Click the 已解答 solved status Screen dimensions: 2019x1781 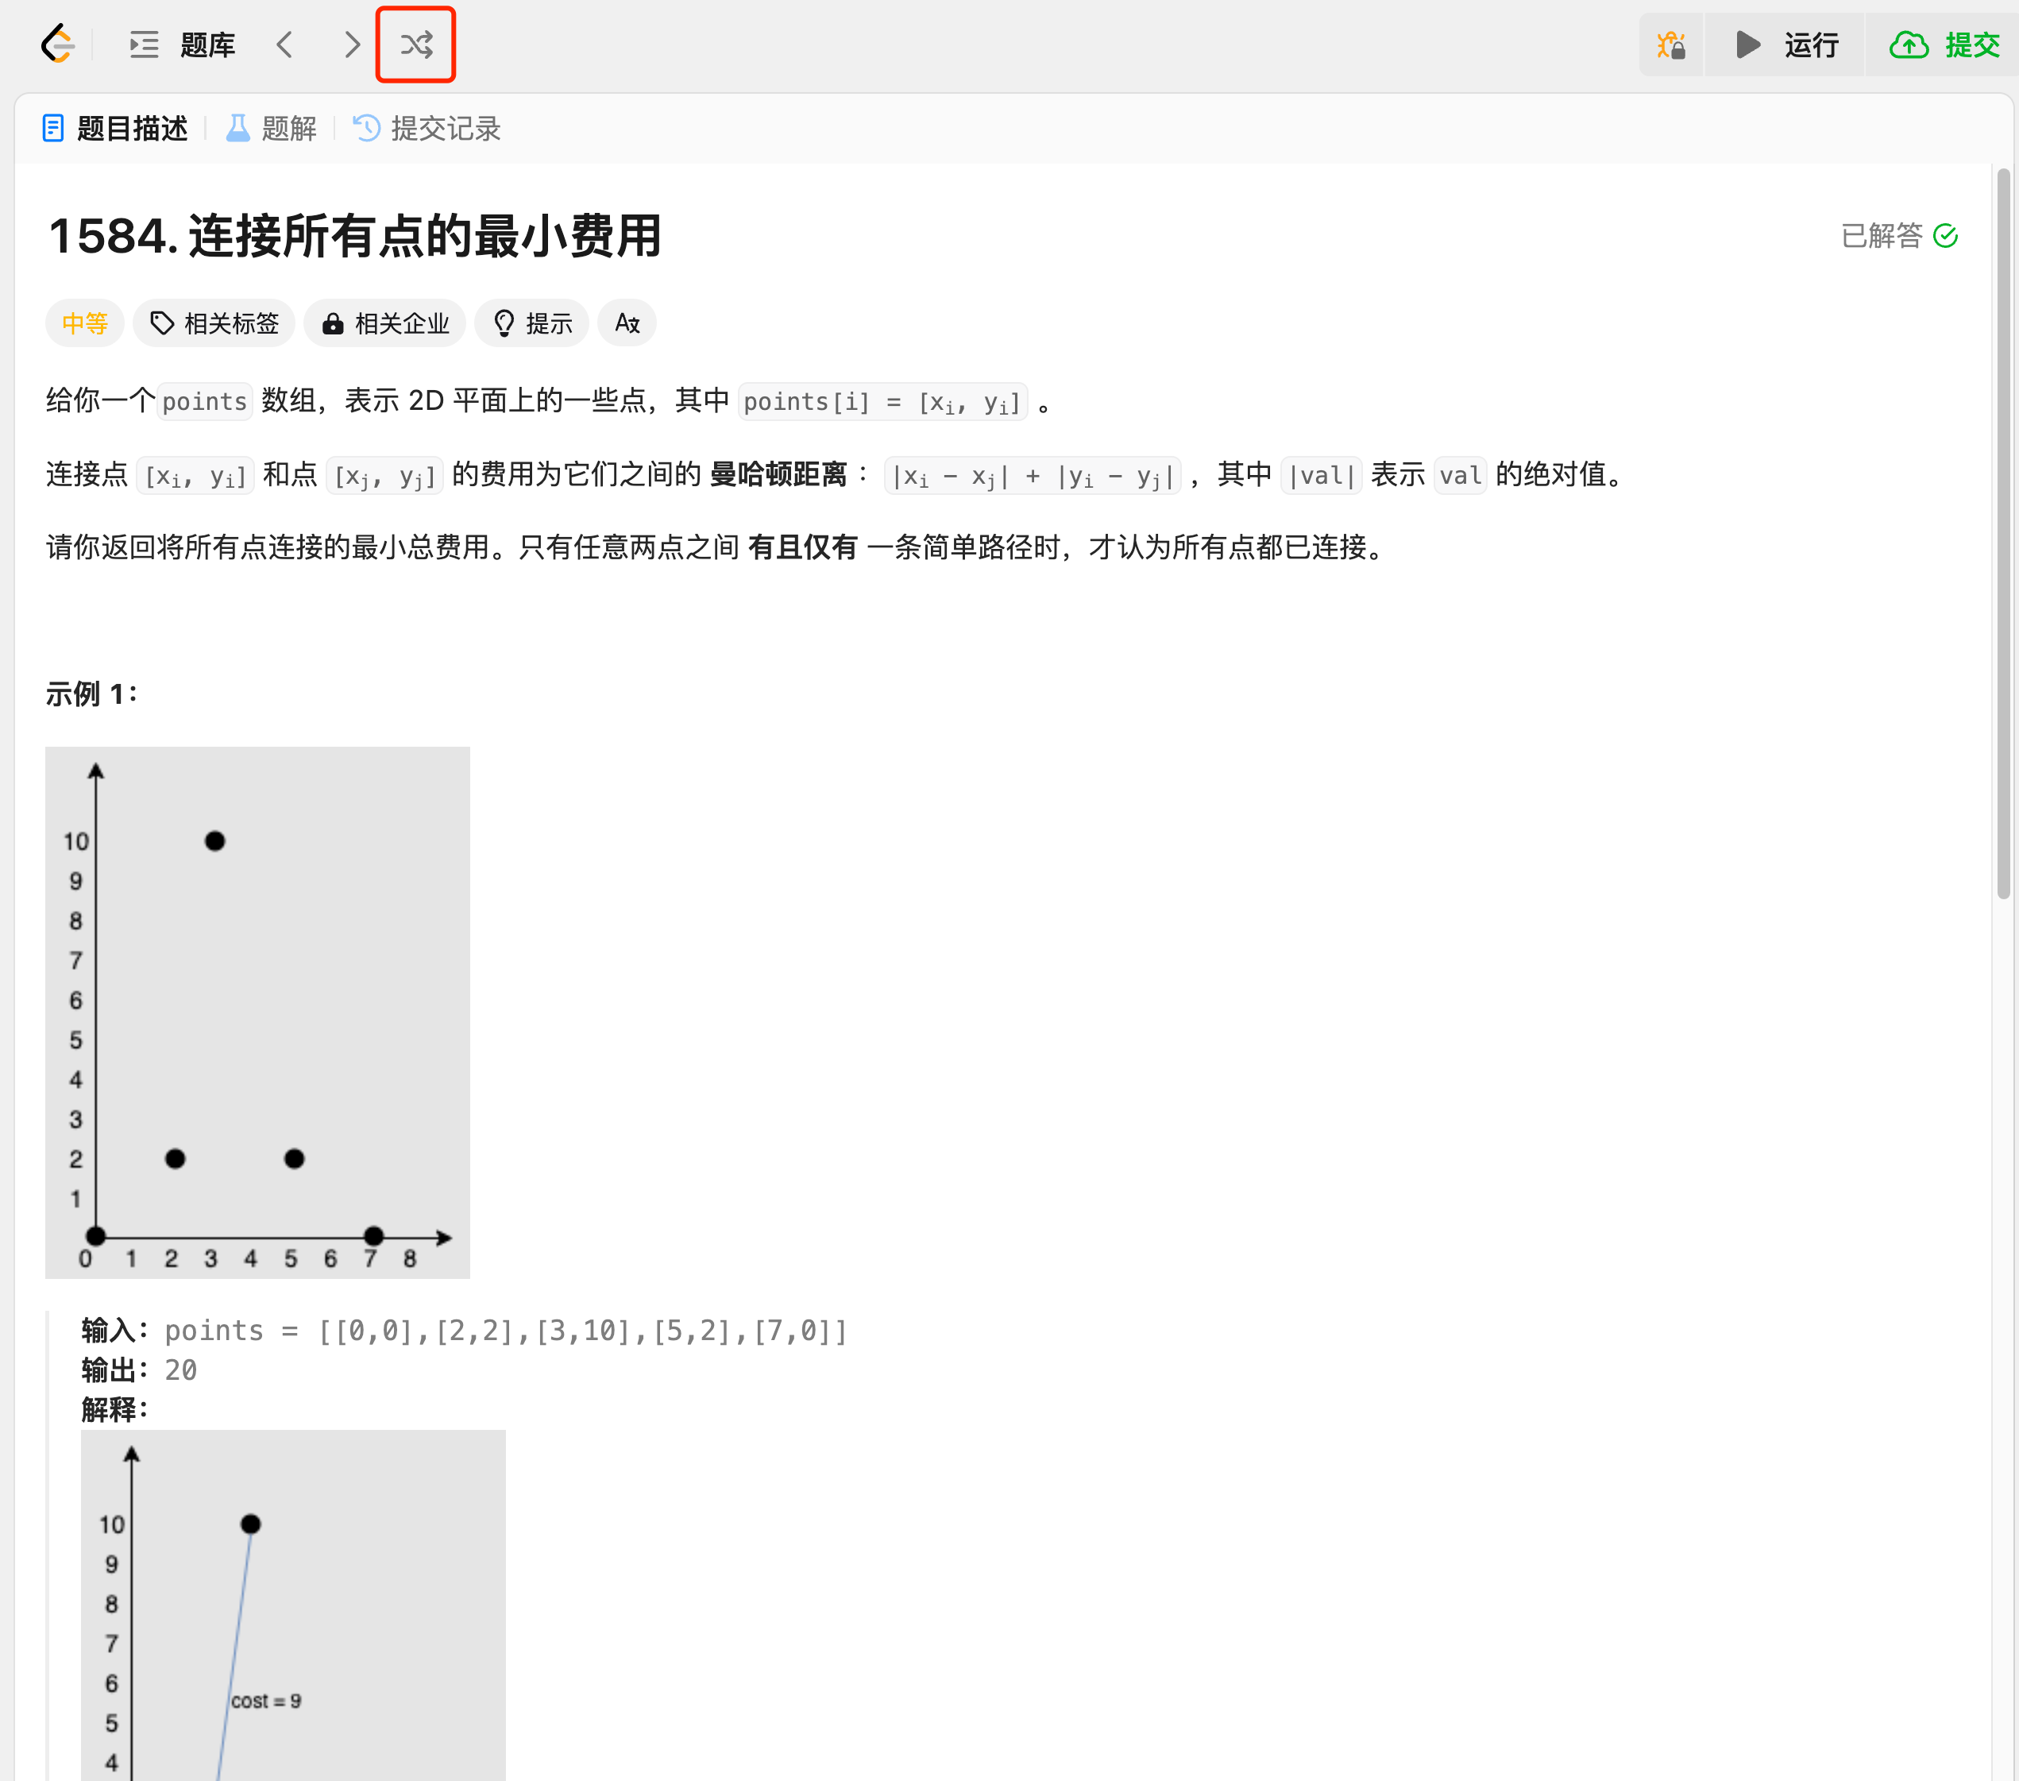pyautogui.click(x=1898, y=236)
